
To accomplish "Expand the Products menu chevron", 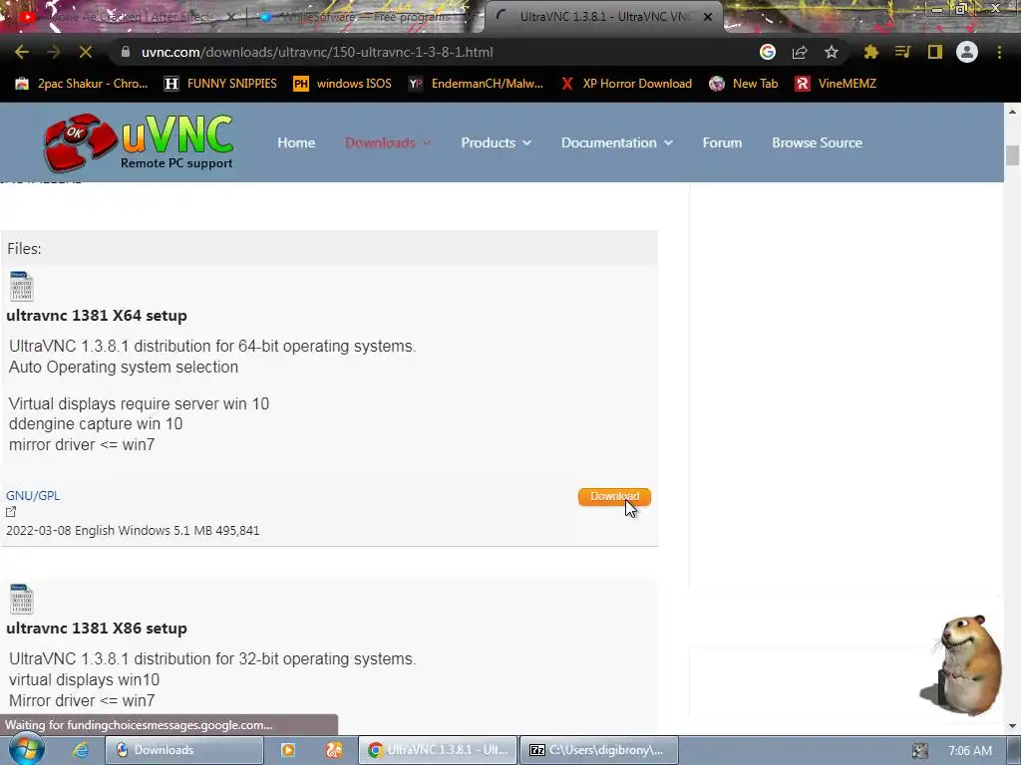I will tap(526, 143).
